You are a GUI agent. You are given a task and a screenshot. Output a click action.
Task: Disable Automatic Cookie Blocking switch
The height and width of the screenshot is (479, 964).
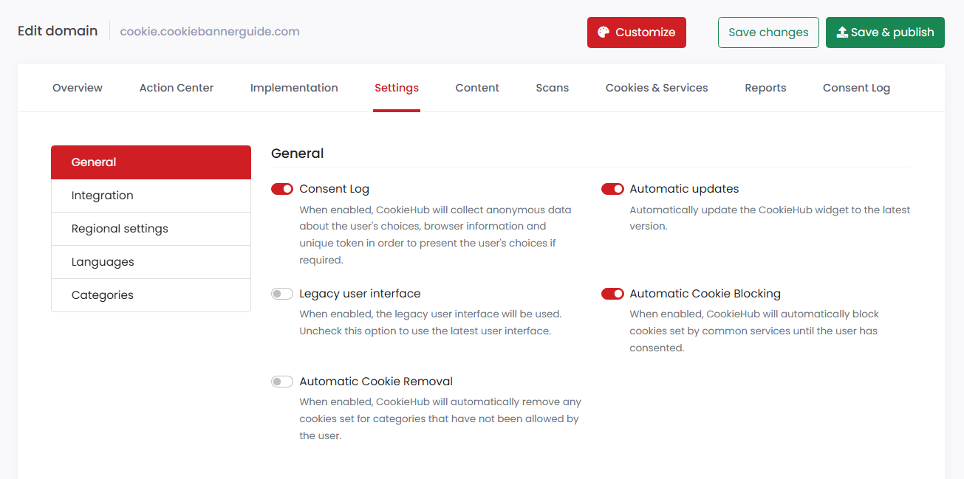tap(612, 294)
